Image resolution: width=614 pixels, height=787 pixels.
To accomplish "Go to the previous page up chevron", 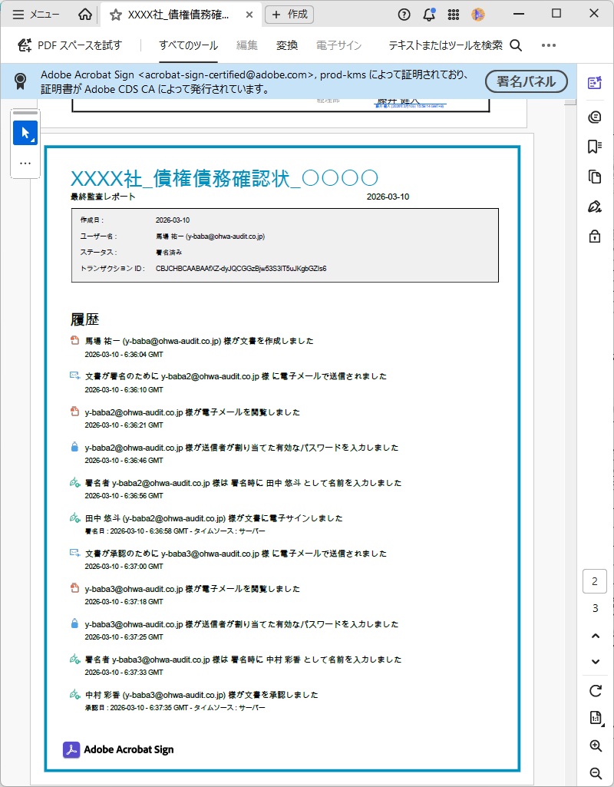I will tap(595, 636).
